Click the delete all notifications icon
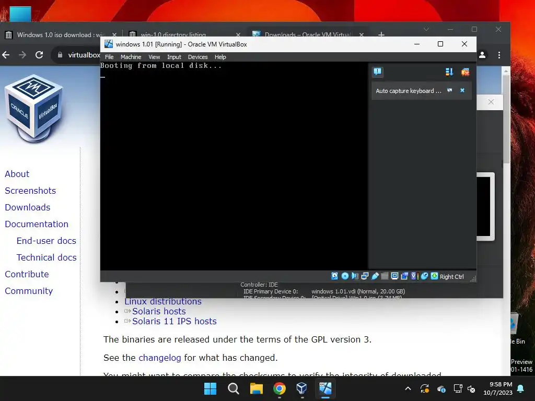535x401 pixels. pos(465,72)
